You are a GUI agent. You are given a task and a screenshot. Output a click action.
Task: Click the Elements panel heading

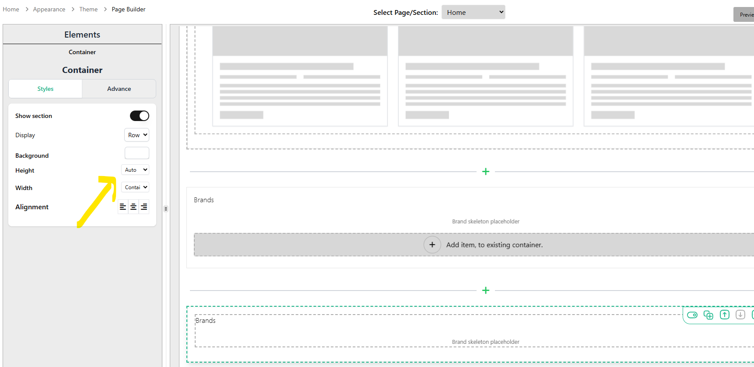(x=82, y=35)
